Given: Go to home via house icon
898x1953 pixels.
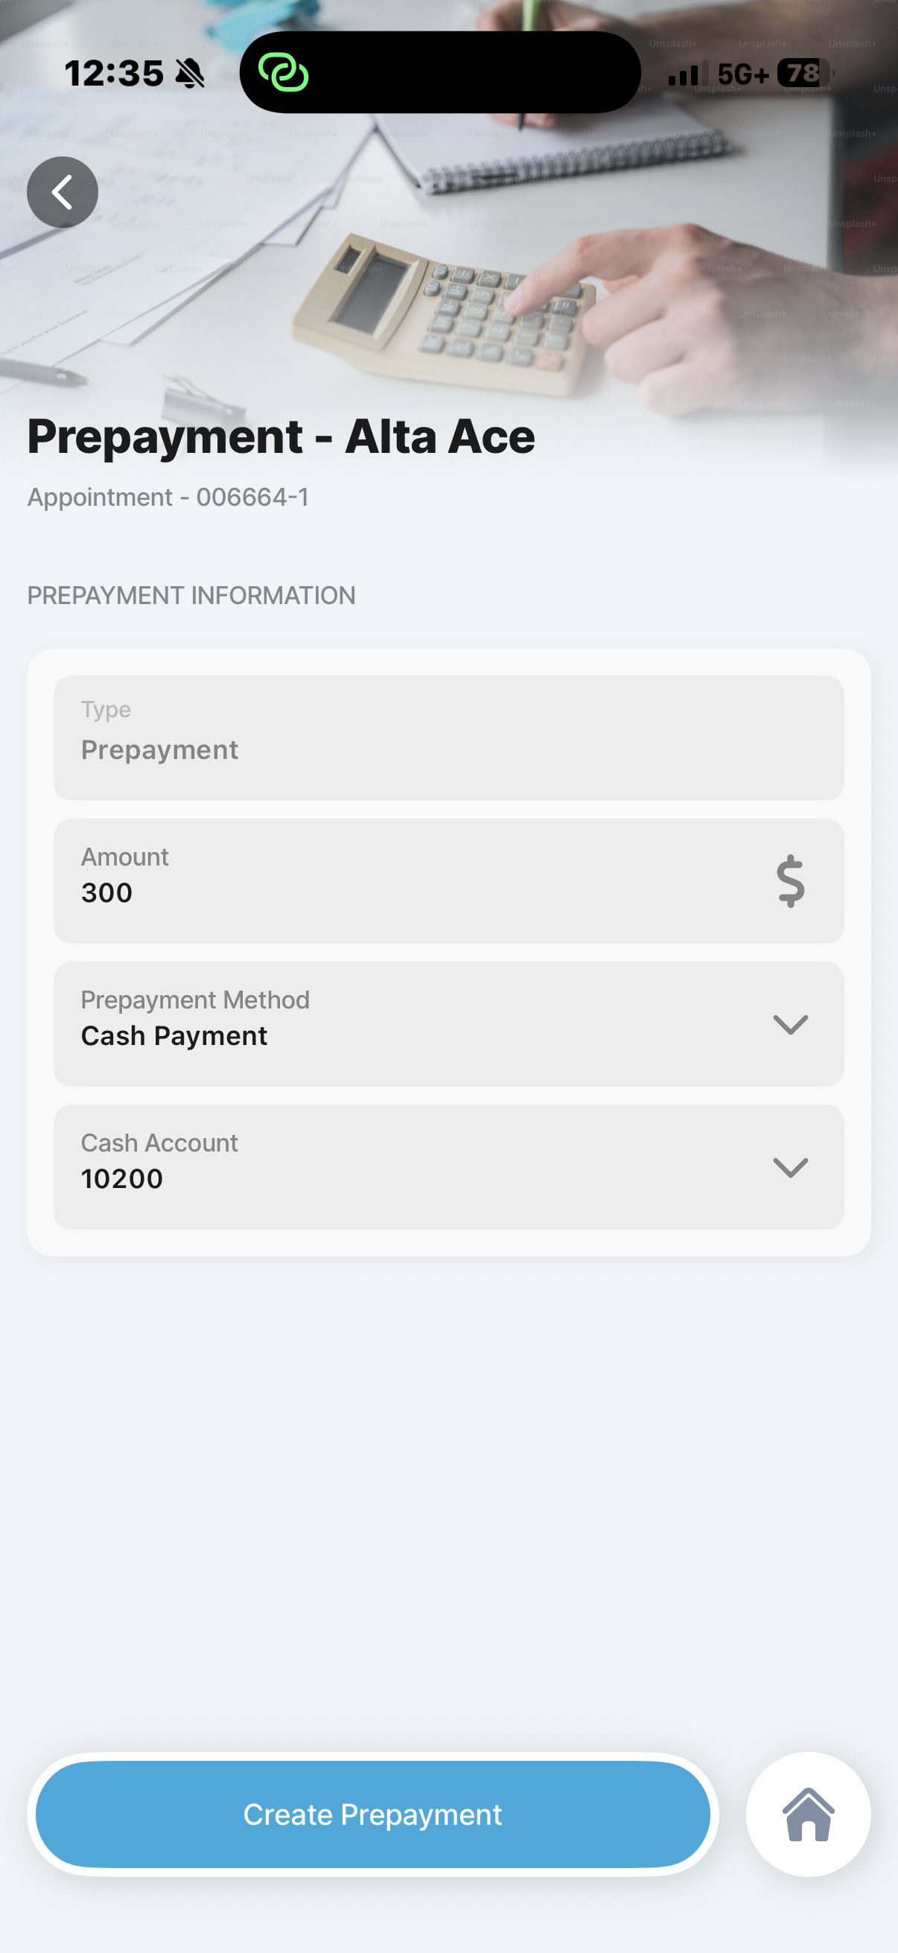Looking at the screenshot, I should [x=808, y=1814].
